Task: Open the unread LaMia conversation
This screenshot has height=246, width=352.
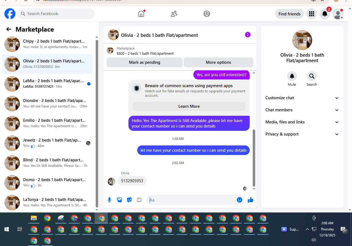Action: (x=48, y=84)
